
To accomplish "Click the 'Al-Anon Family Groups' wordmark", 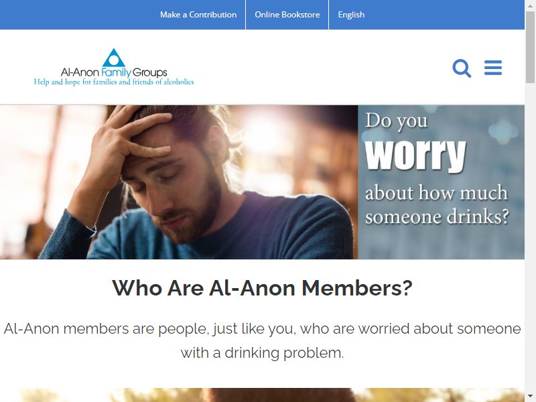I will tap(114, 72).
